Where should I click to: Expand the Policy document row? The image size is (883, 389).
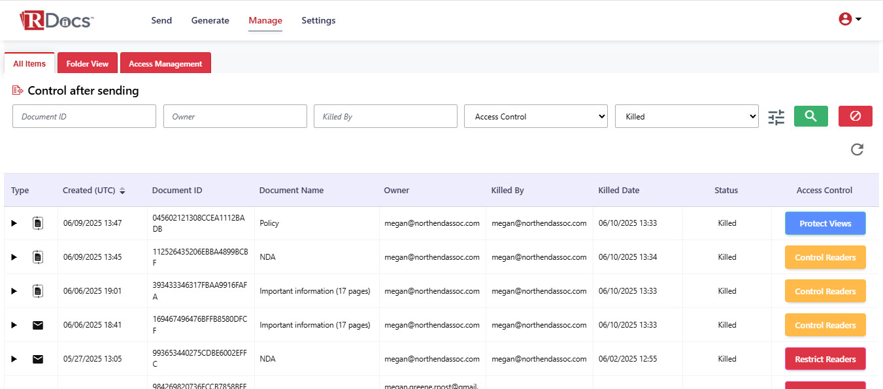[14, 223]
